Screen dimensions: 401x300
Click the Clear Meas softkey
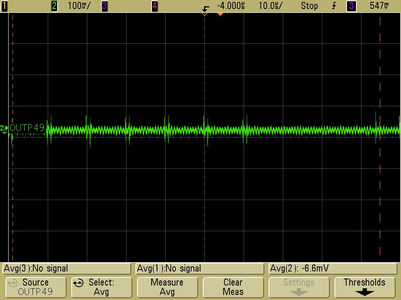[x=233, y=287]
